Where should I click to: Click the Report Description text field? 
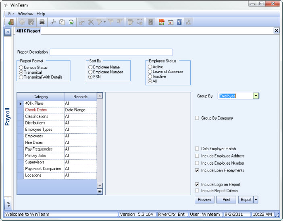pos(111,52)
